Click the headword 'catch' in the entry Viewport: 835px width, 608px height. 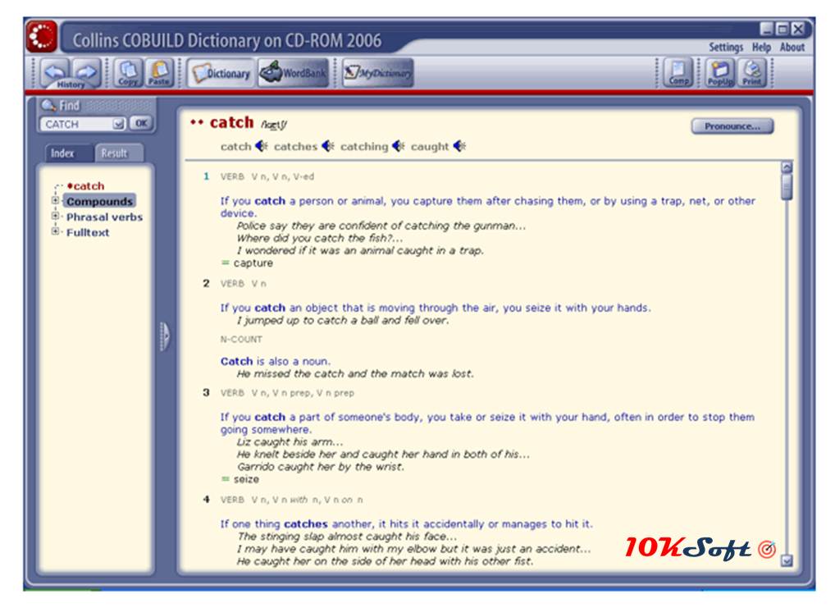[x=231, y=122]
